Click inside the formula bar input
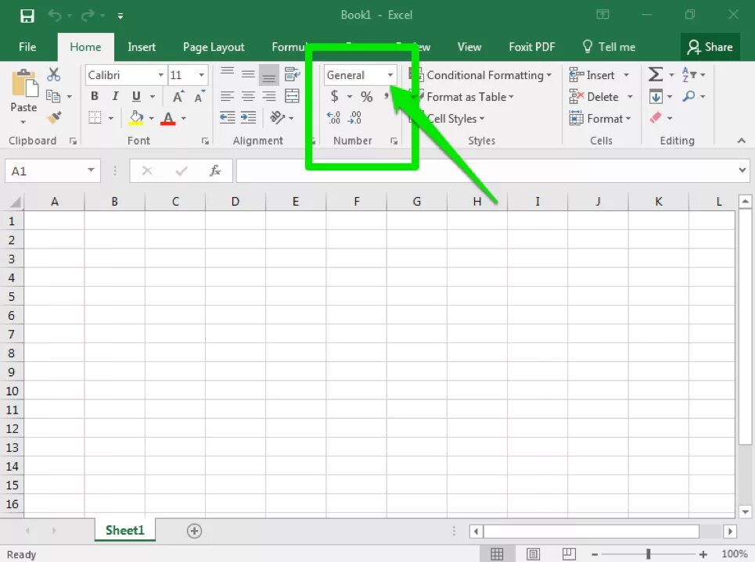This screenshot has width=755, height=562. coord(487,170)
